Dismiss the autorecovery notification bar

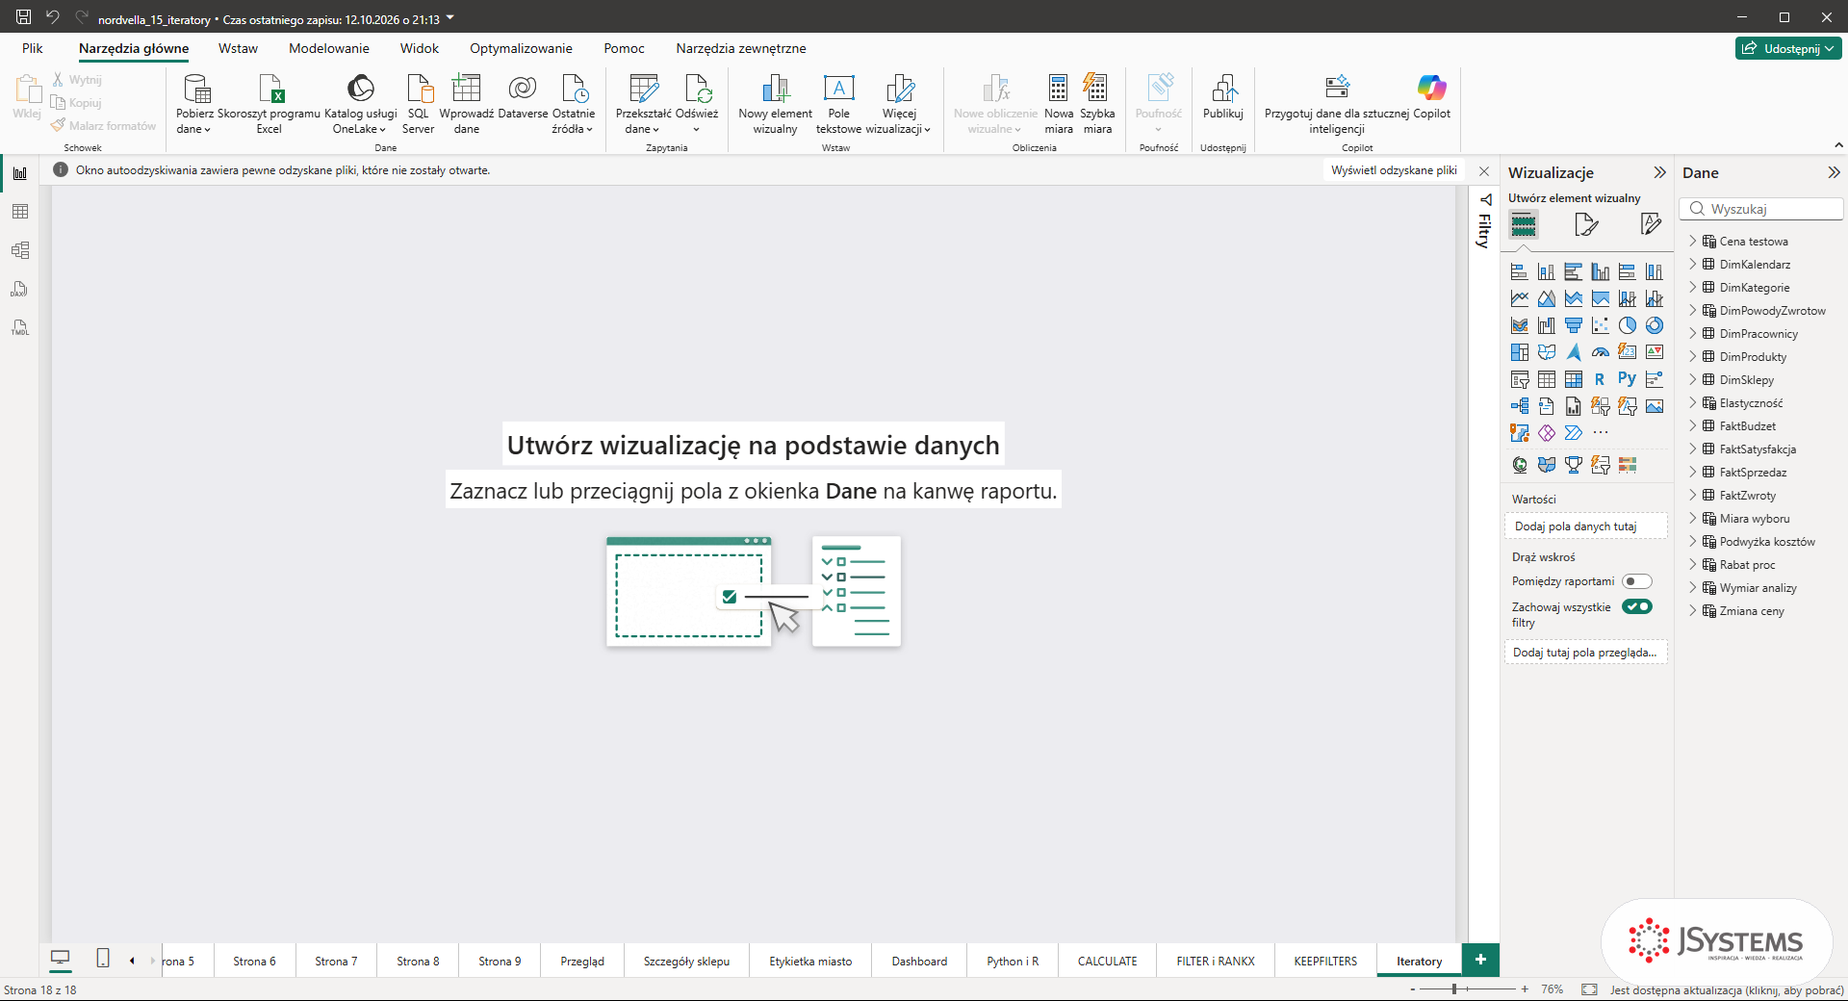1484,171
